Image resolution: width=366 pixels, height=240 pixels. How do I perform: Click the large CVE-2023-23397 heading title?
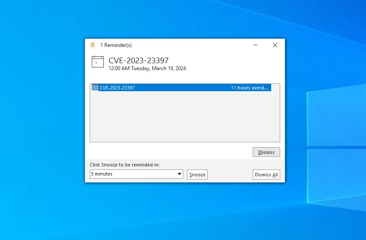139,61
